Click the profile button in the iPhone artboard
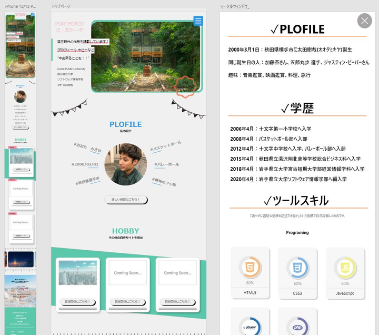This screenshot has width=379, height=335. (x=21, y=127)
